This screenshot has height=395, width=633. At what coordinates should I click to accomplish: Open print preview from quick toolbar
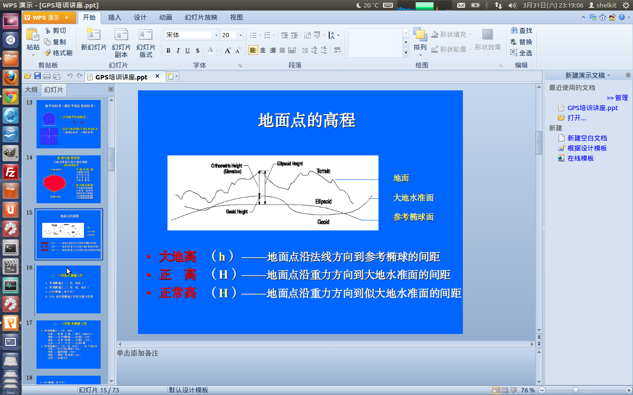57,76
